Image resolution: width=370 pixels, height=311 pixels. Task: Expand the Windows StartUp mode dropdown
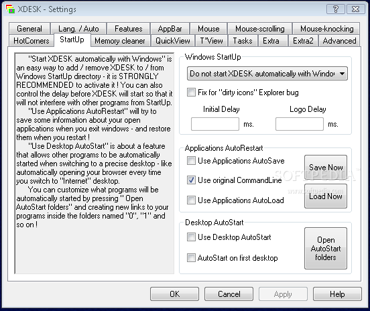267,74
